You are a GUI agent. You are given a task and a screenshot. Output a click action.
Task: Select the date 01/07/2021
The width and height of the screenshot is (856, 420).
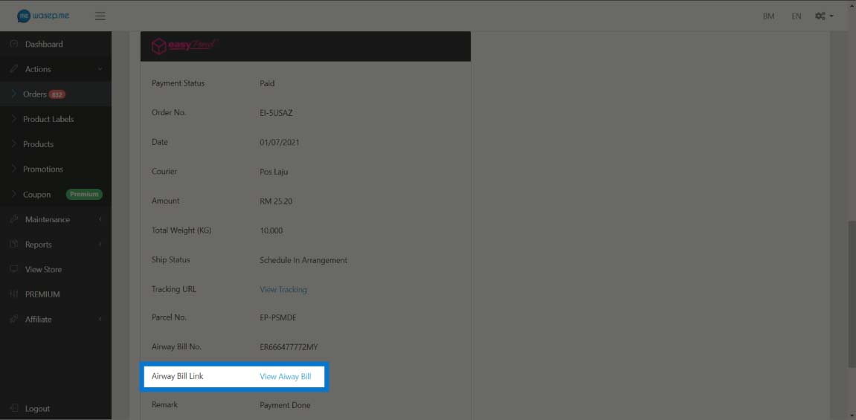pyautogui.click(x=280, y=143)
